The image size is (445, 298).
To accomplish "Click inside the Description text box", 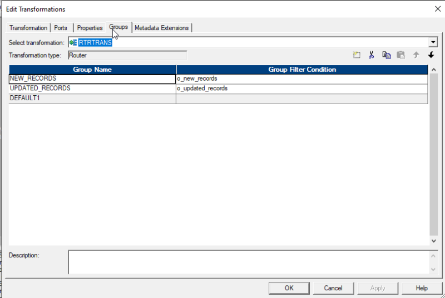I will click(x=249, y=262).
